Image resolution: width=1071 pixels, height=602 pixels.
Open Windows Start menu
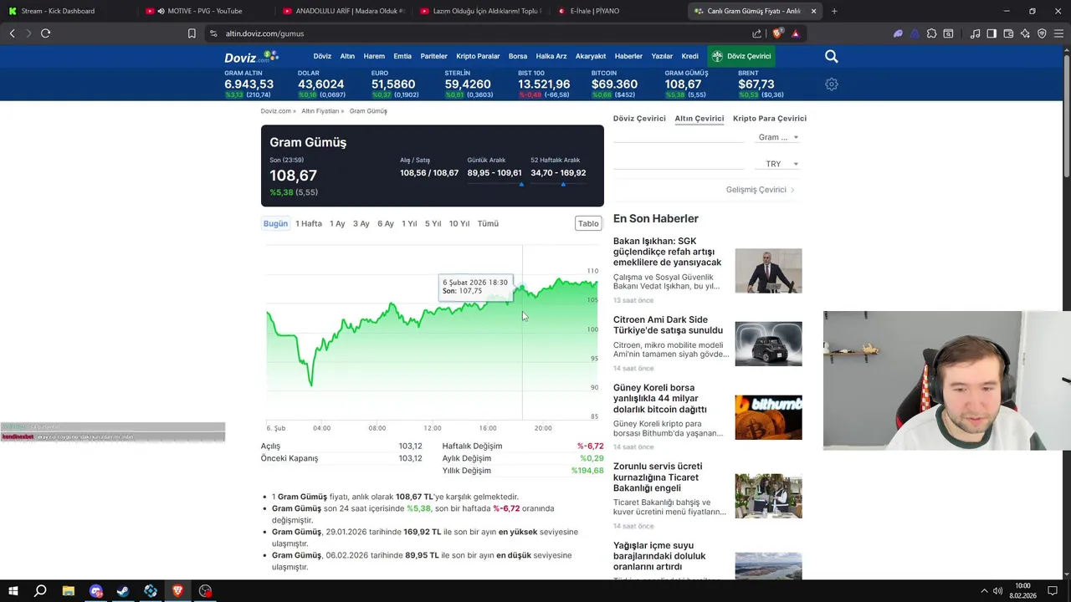(13, 591)
